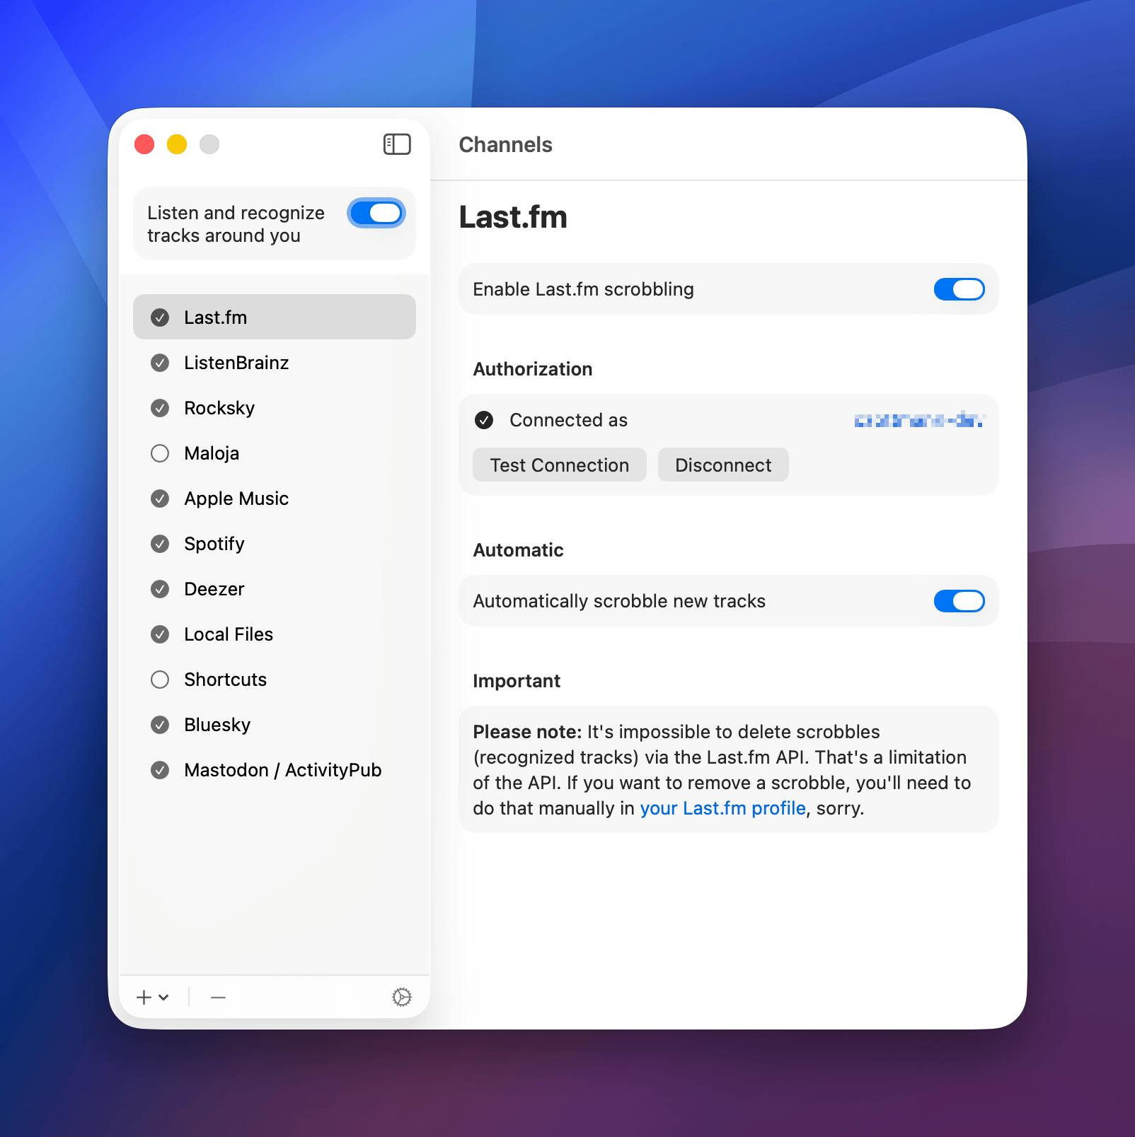Click the checkmark icon beside Deezer
Screen dimensions: 1135x1137
click(x=160, y=589)
